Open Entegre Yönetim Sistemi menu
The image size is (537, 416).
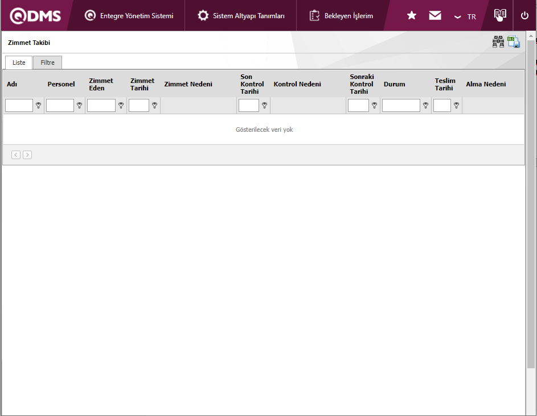[129, 16]
